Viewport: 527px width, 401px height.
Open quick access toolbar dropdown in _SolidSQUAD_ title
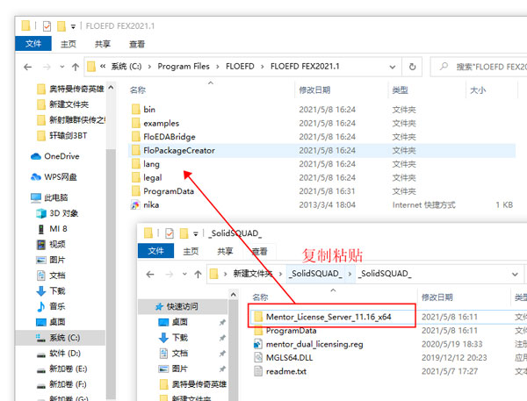(196, 233)
